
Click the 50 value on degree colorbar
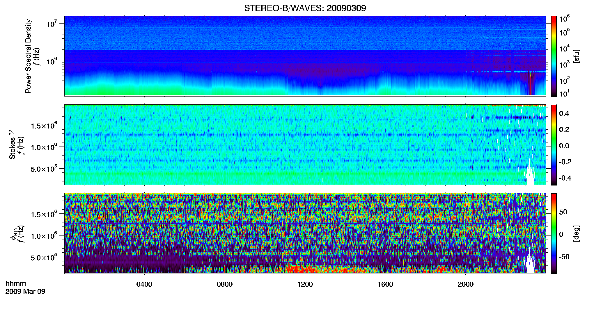(563, 212)
